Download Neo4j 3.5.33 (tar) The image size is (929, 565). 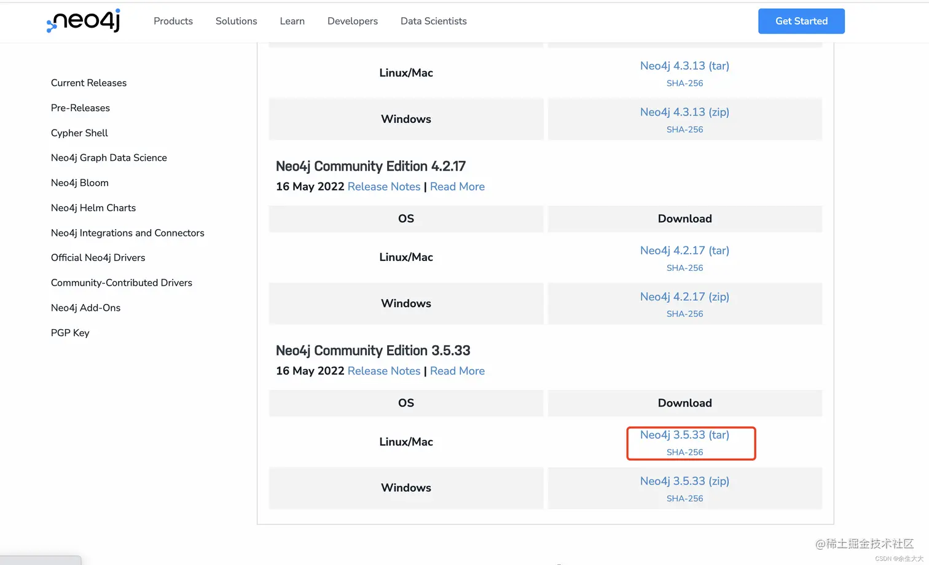click(x=684, y=435)
